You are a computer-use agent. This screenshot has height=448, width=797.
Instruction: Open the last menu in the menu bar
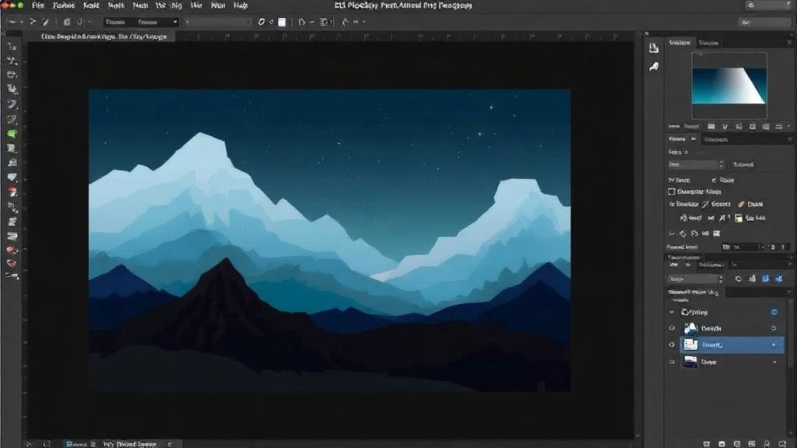[x=241, y=5]
